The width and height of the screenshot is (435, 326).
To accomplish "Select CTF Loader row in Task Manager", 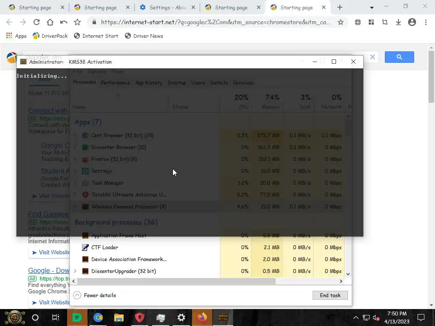I will click(207, 247).
